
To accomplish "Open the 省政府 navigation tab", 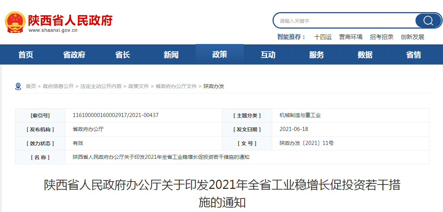I will pyautogui.click(x=74, y=55).
